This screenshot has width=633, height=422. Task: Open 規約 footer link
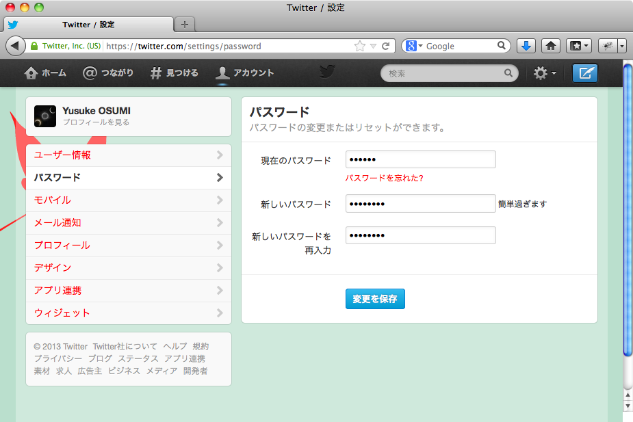pyautogui.click(x=201, y=347)
